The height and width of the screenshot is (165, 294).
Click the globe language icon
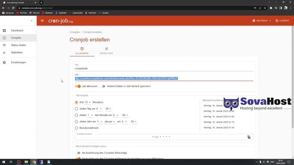click(254, 21)
